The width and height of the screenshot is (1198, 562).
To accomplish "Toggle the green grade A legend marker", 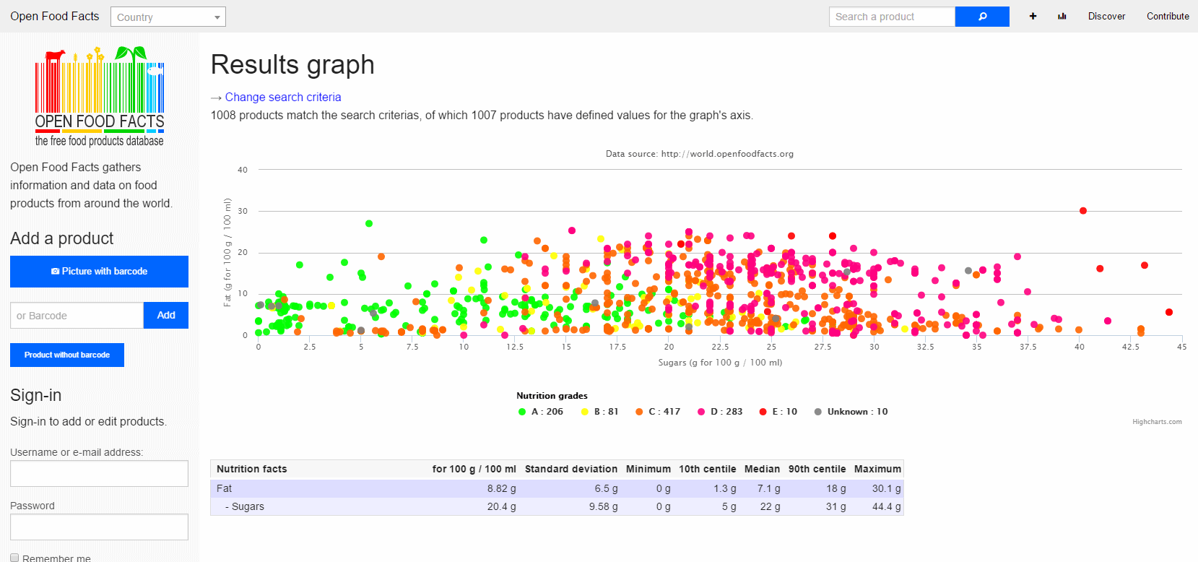I will (522, 412).
